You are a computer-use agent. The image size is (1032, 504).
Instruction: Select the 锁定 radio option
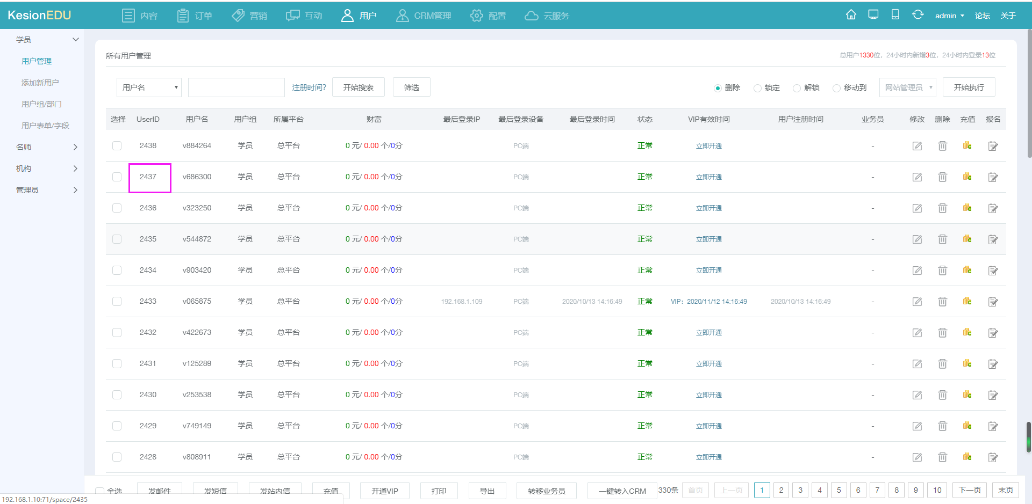tap(757, 88)
